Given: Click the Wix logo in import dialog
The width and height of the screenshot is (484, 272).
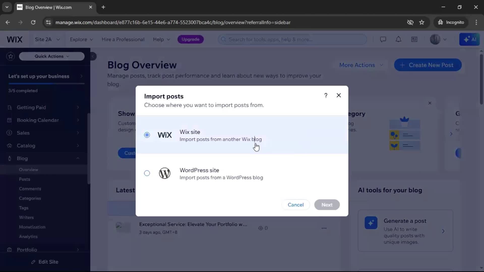Looking at the screenshot, I should (x=165, y=135).
